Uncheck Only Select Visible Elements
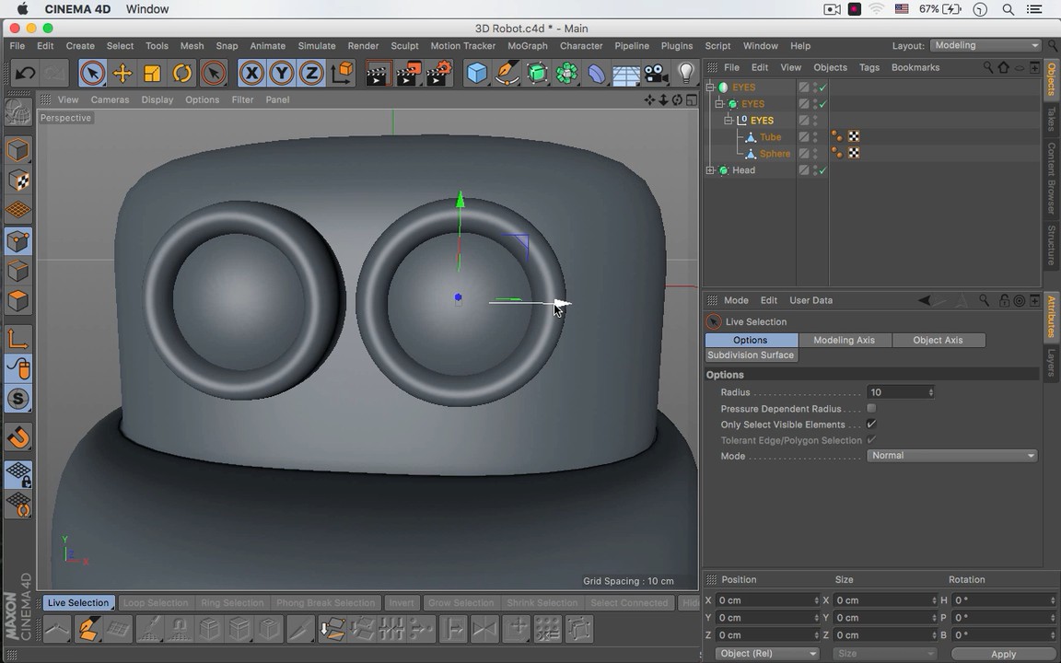The height and width of the screenshot is (663, 1061). (x=871, y=425)
